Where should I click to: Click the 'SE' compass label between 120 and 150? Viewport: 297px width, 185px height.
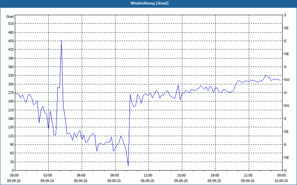(x=286, y=132)
